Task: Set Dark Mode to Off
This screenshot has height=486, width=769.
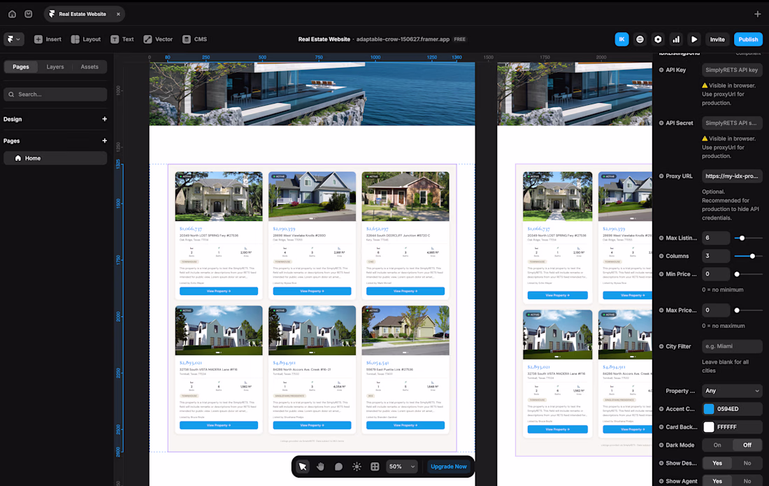Action: [x=747, y=445]
